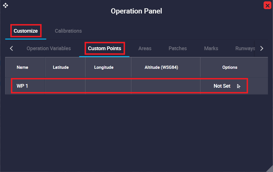Close the Operation Panel with red X
The height and width of the screenshot is (172, 273).
pyautogui.click(x=267, y=5)
